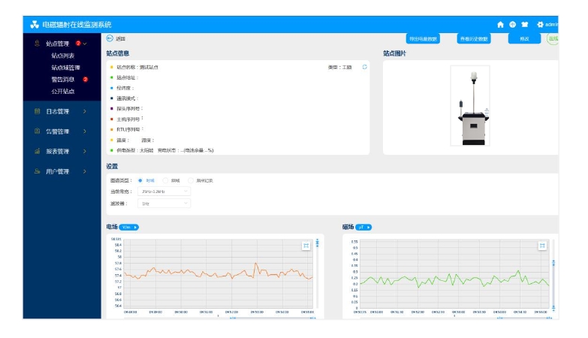Open the 滤波器 dropdown

[x=164, y=204]
